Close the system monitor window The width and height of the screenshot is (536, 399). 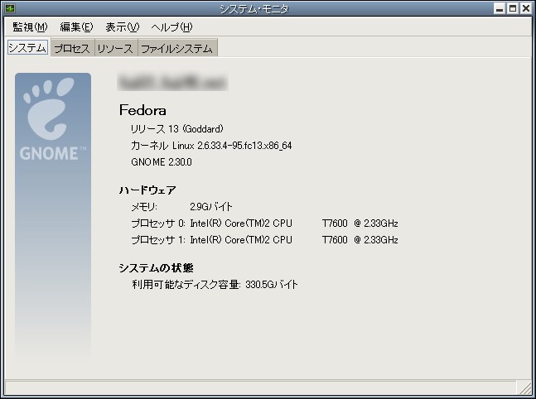coord(526,8)
